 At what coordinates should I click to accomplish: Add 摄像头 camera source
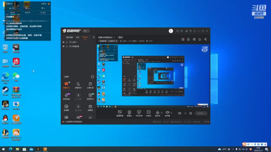[129, 113]
